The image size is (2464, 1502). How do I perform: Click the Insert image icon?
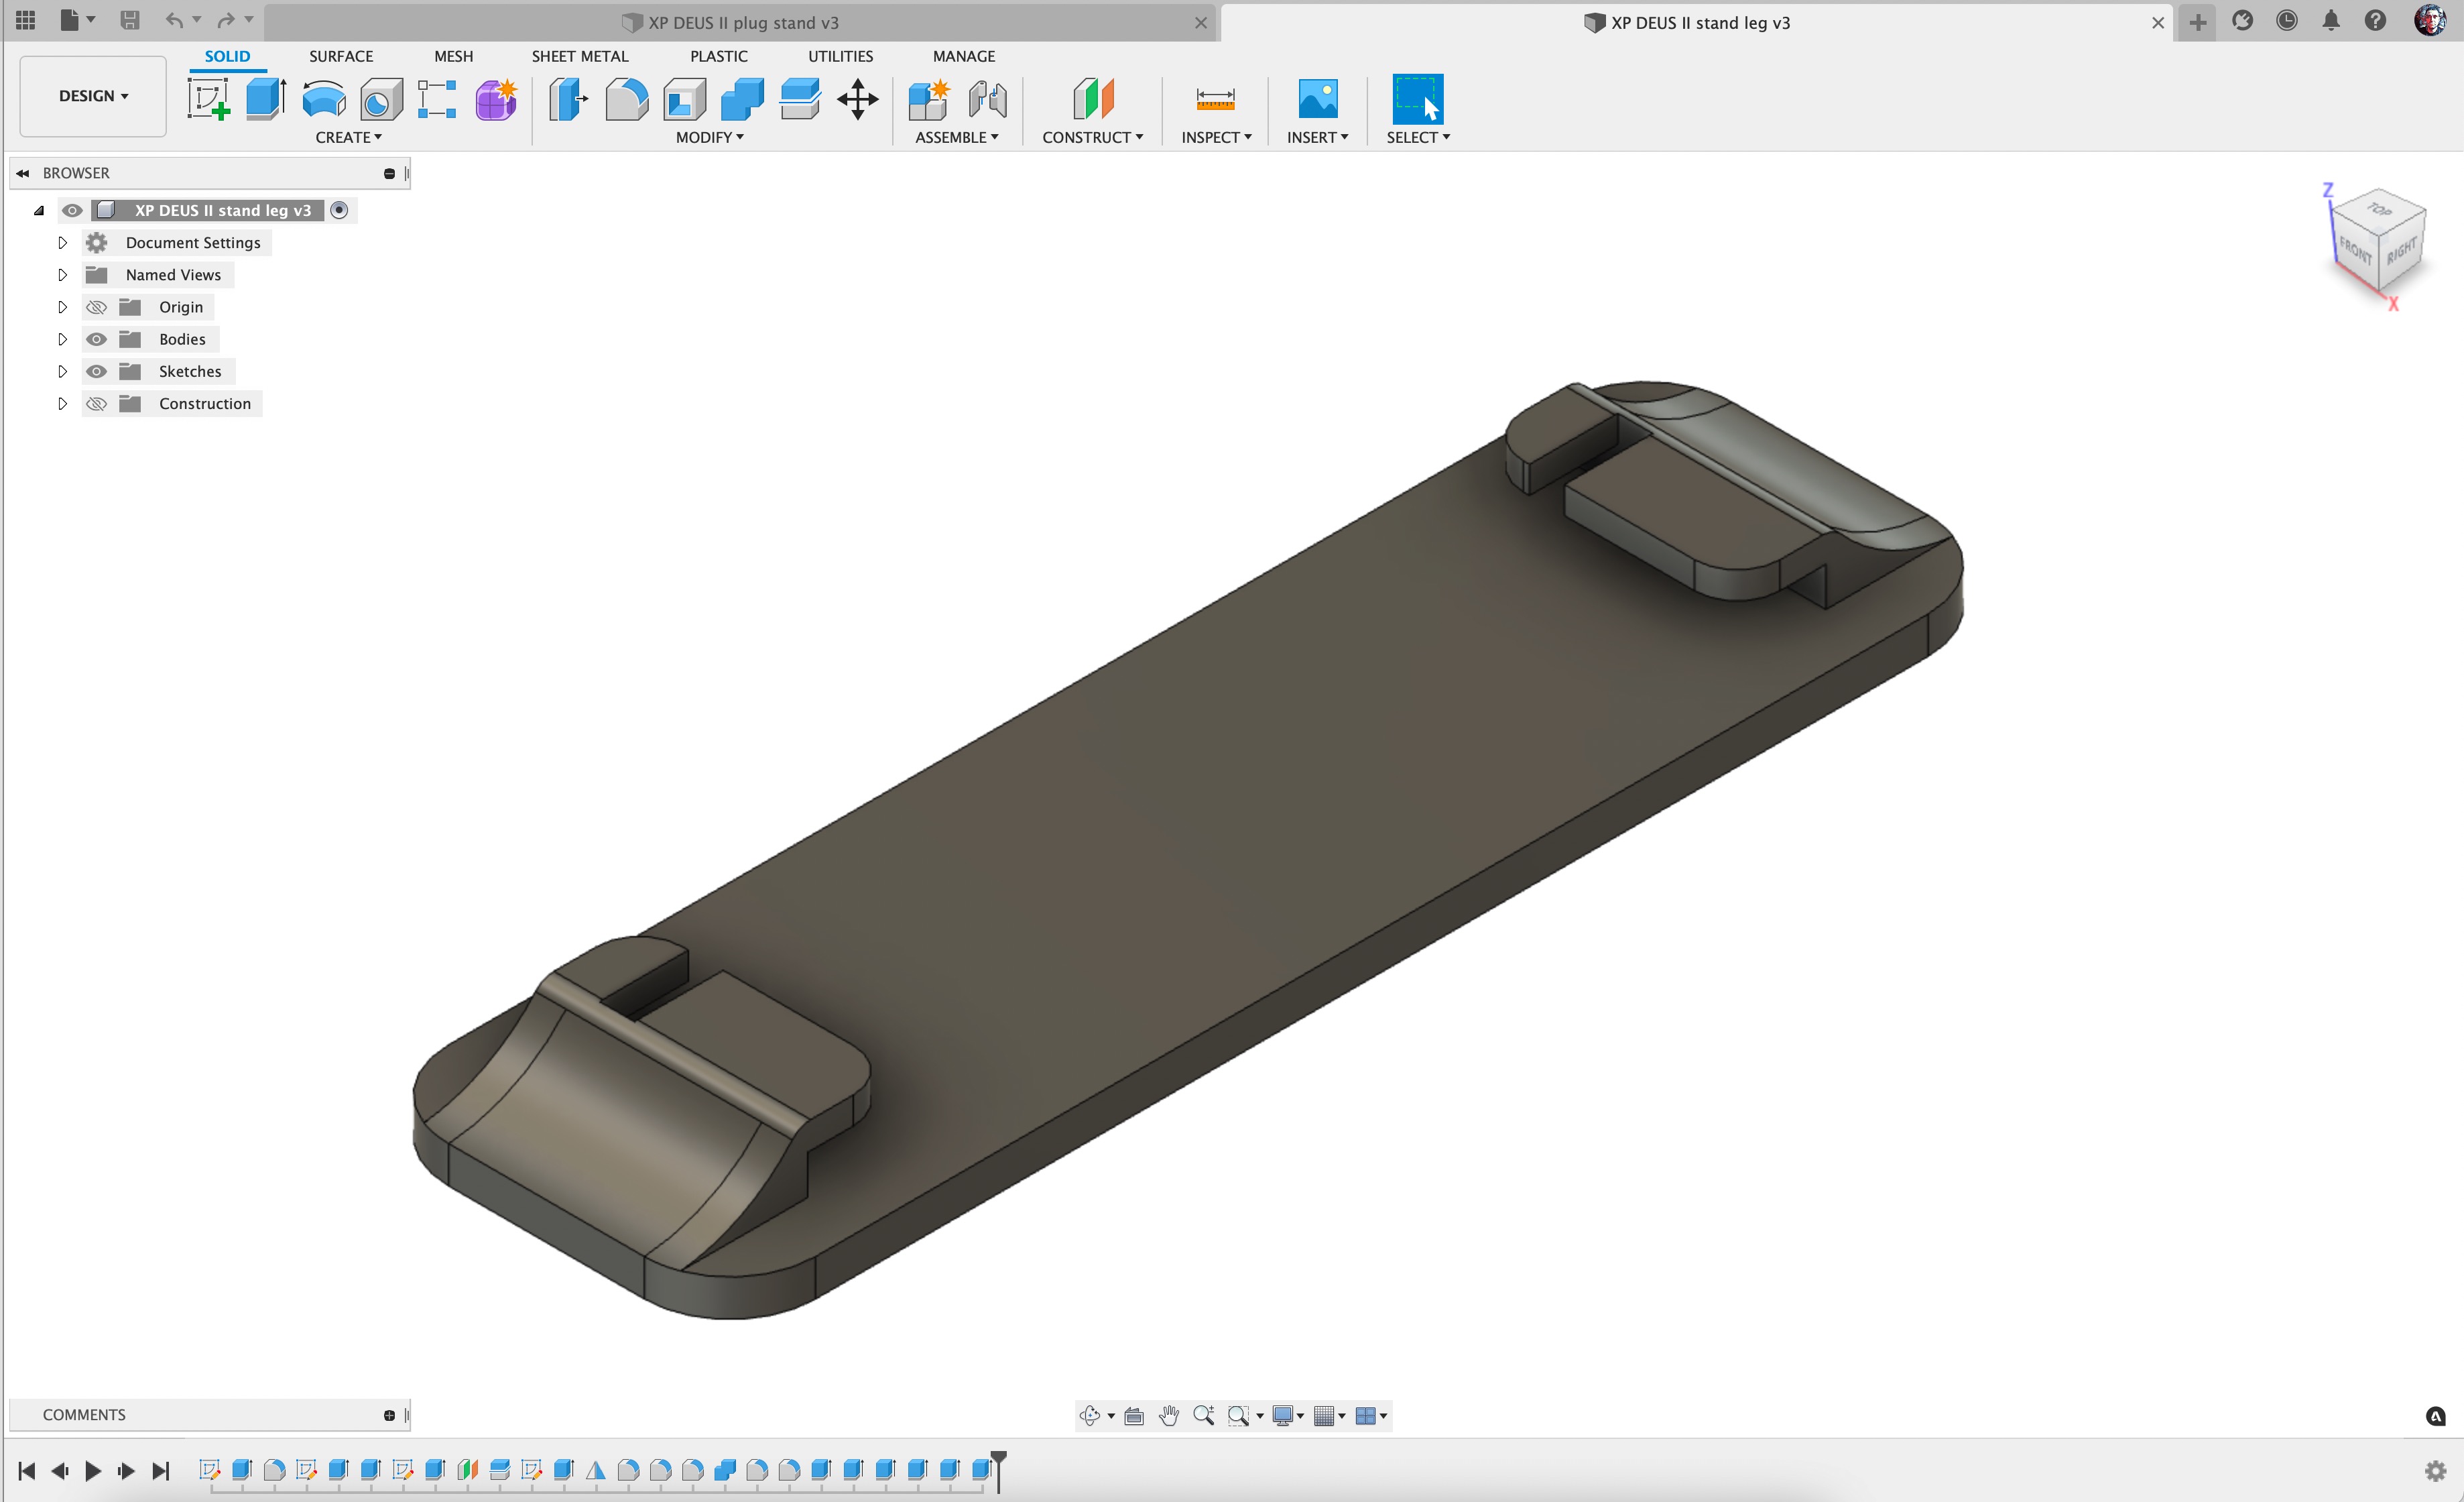coord(1317,99)
